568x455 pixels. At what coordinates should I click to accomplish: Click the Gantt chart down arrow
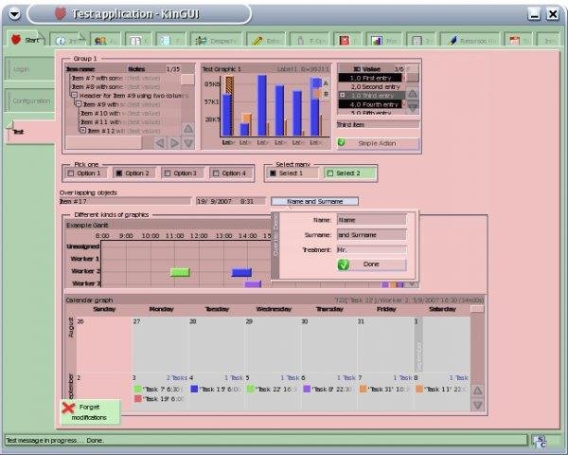412,284
